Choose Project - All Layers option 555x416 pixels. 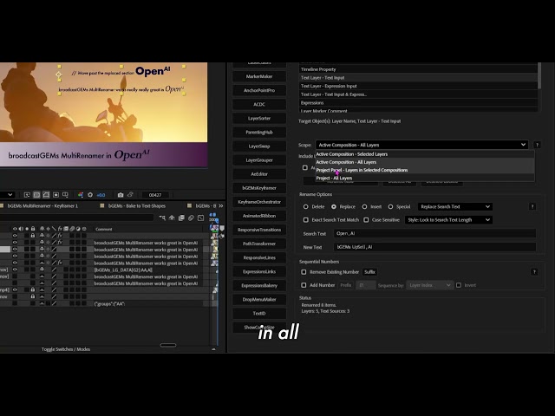point(424,178)
